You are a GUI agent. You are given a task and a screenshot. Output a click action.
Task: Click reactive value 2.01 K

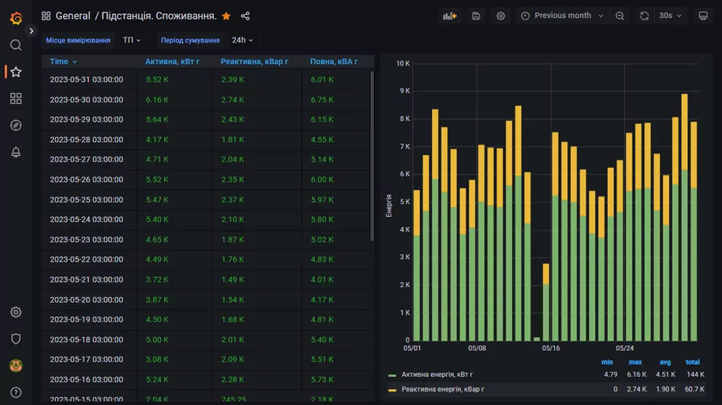(x=232, y=339)
